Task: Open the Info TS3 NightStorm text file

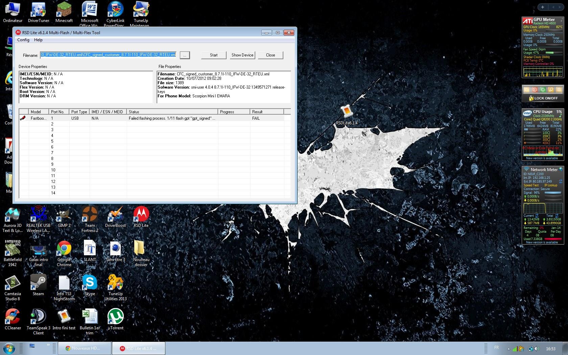Action: [64, 288]
